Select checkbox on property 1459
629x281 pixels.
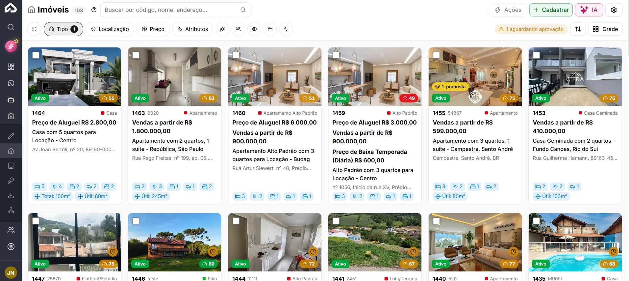336,55
